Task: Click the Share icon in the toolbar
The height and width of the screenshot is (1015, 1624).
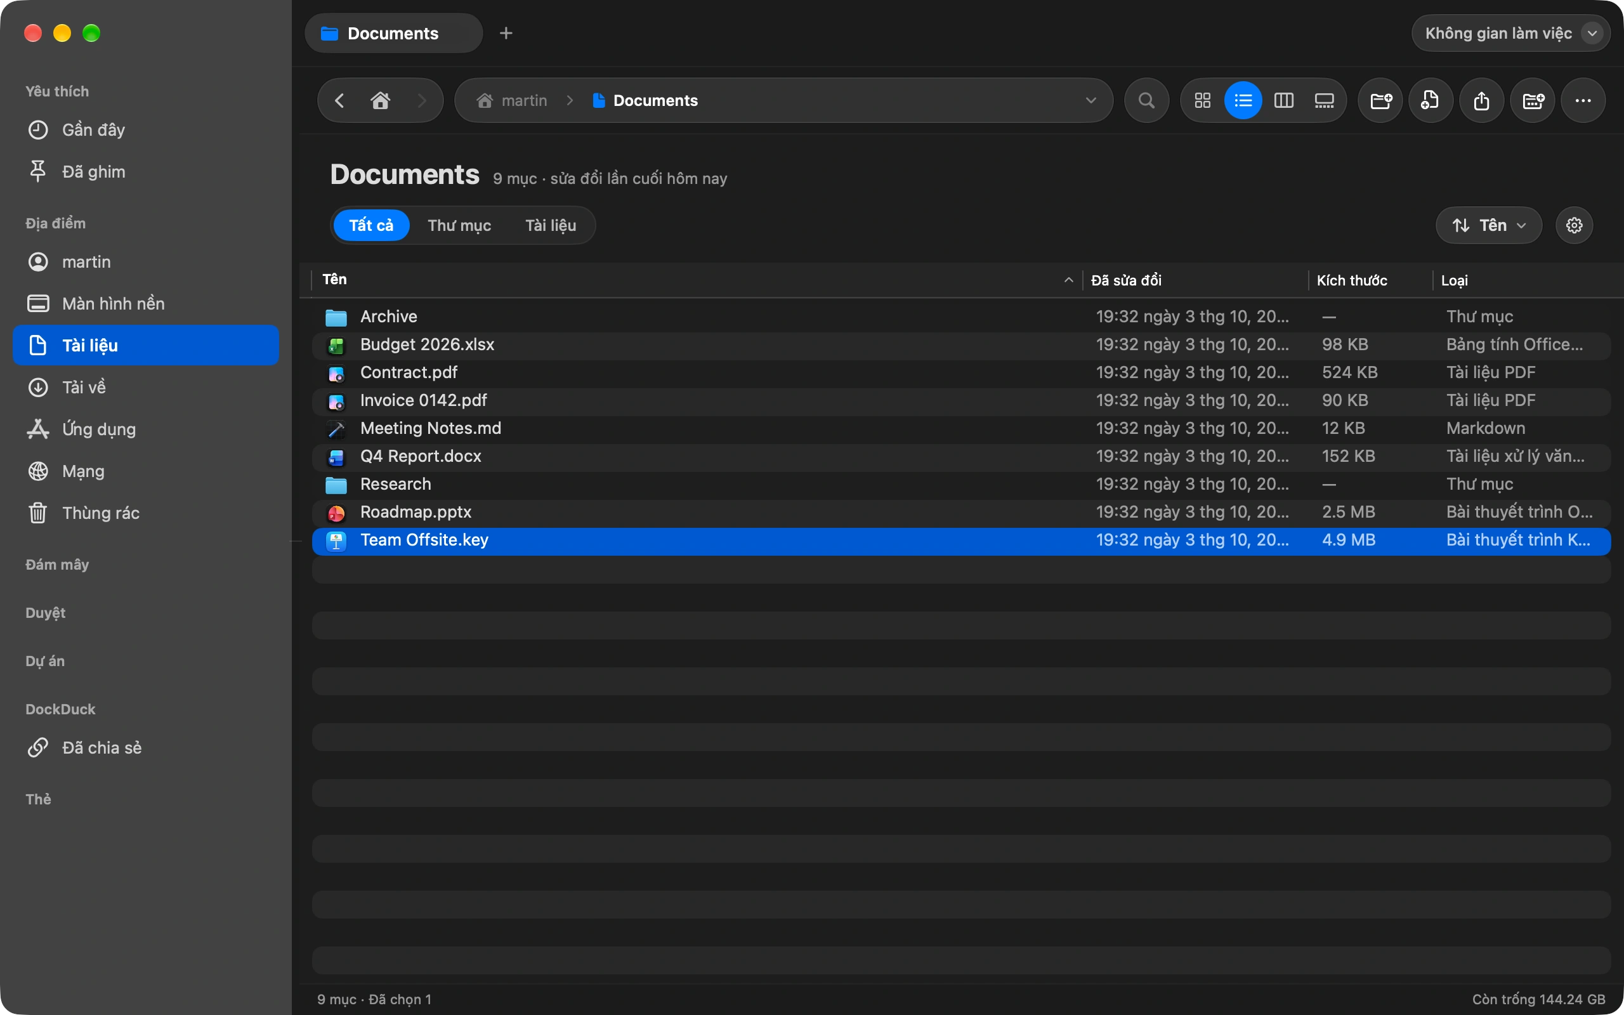Action: tap(1482, 101)
